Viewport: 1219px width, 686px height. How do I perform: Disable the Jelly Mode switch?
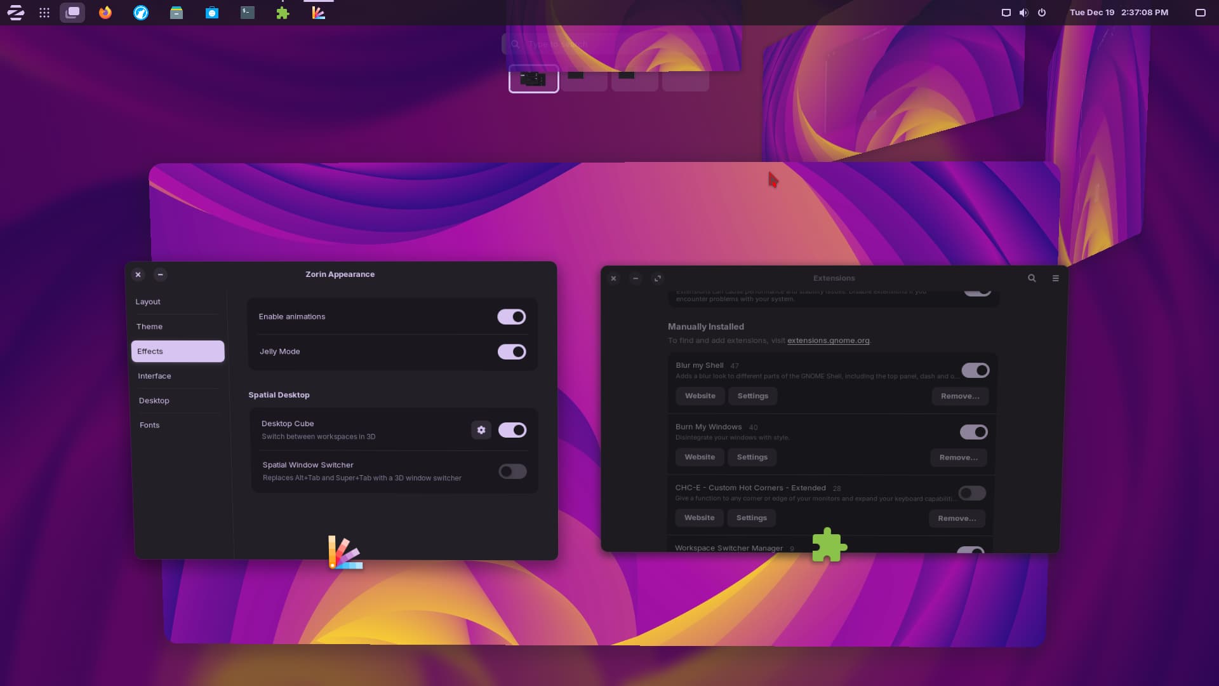(x=512, y=351)
